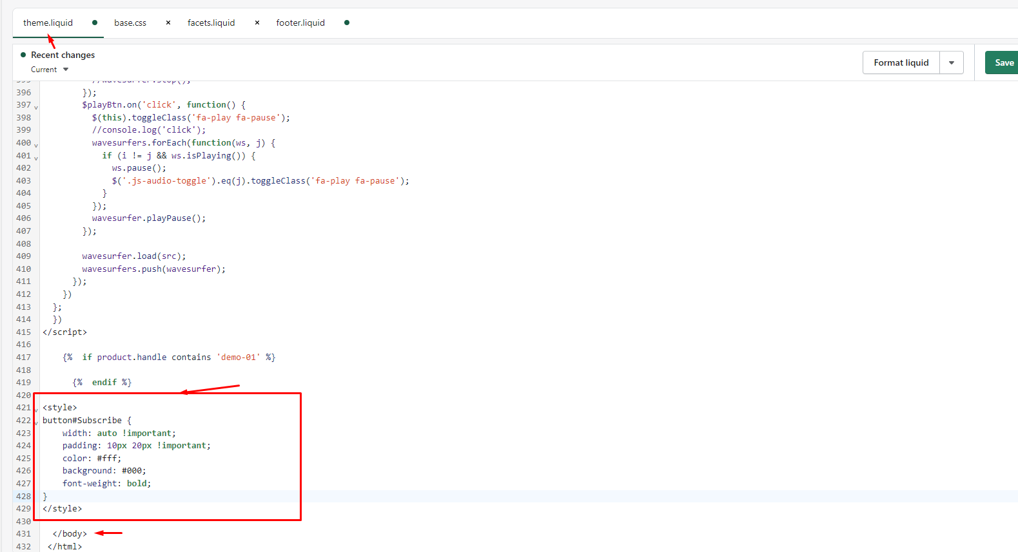Click the {% endif %} line

pos(102,383)
